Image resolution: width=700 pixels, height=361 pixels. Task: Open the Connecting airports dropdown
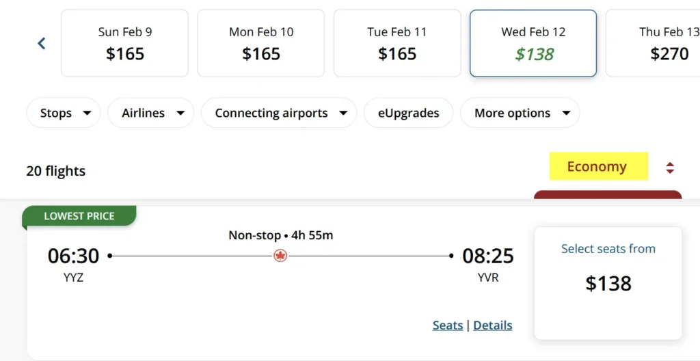pos(279,113)
